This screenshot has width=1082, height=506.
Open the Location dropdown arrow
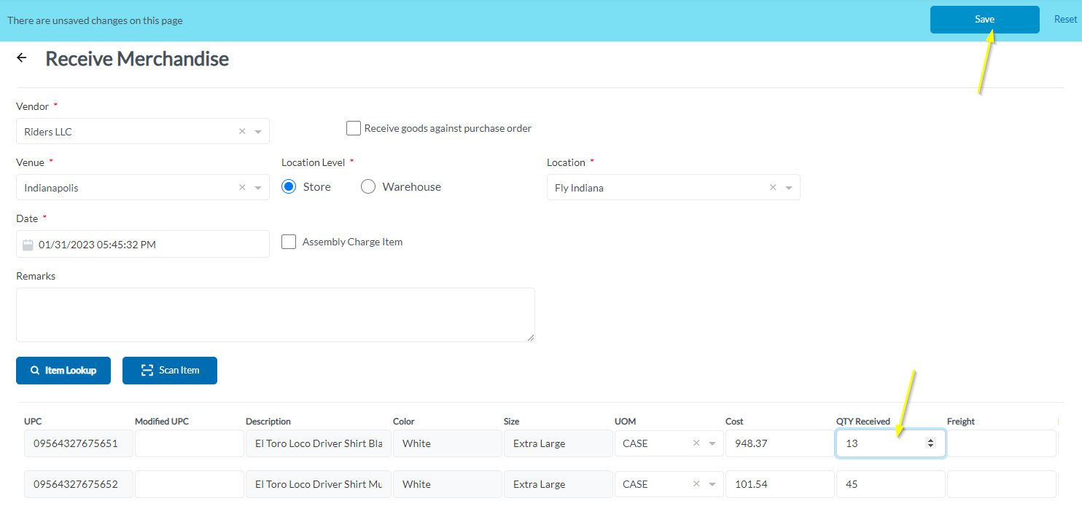(x=789, y=188)
